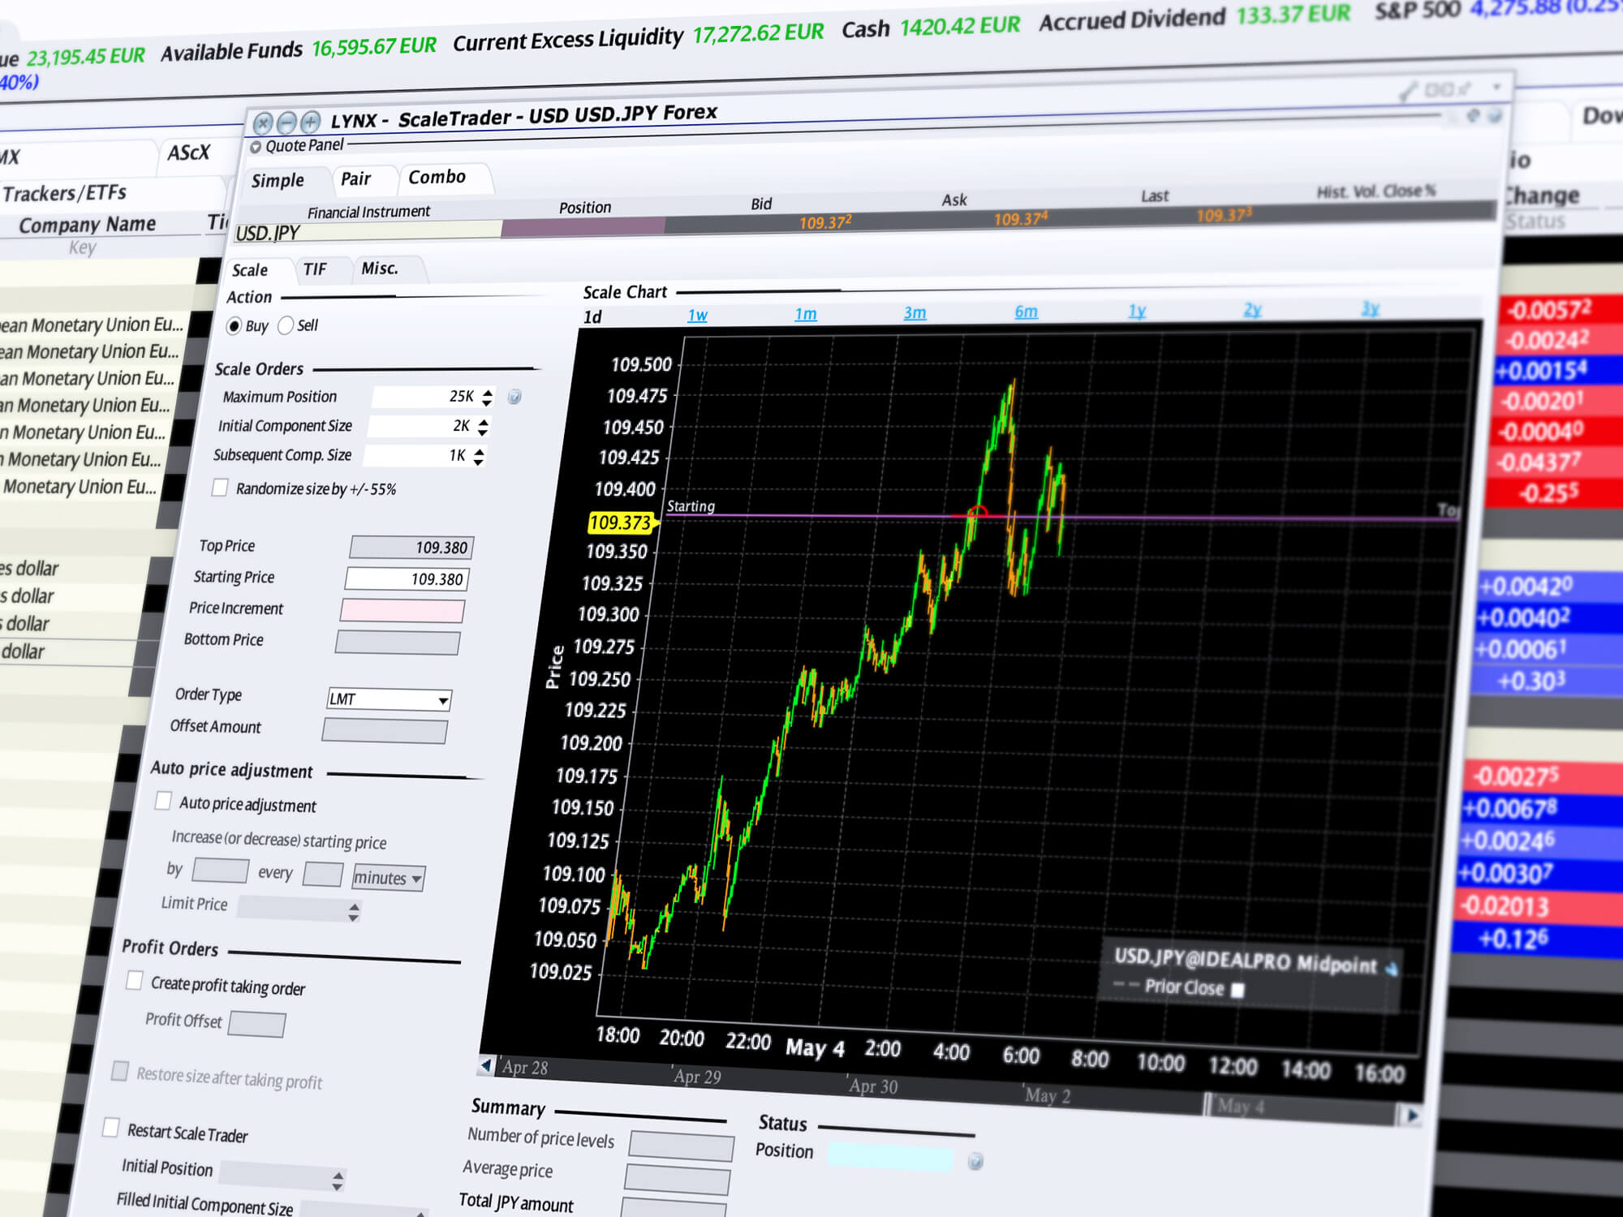Image resolution: width=1623 pixels, height=1217 pixels.
Task: Adjust the Maximum Position 25K stepper
Action: [x=487, y=398]
